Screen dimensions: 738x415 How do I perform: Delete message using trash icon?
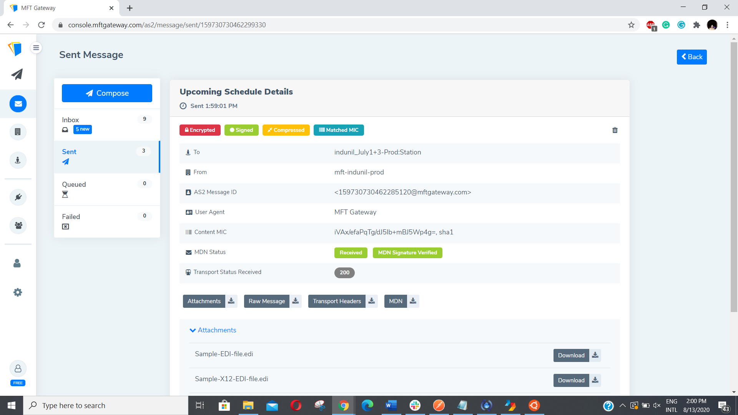tap(615, 130)
